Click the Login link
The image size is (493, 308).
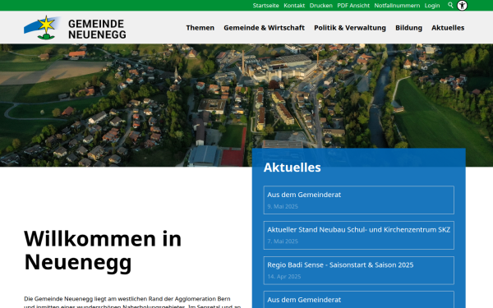432,6
